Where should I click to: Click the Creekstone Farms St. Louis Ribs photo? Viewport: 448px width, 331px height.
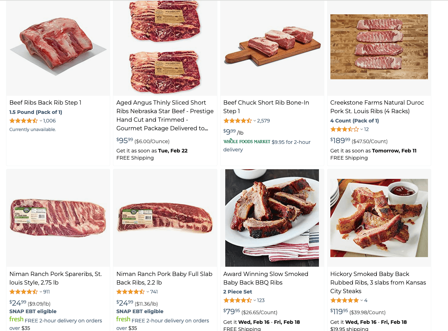[379, 46]
